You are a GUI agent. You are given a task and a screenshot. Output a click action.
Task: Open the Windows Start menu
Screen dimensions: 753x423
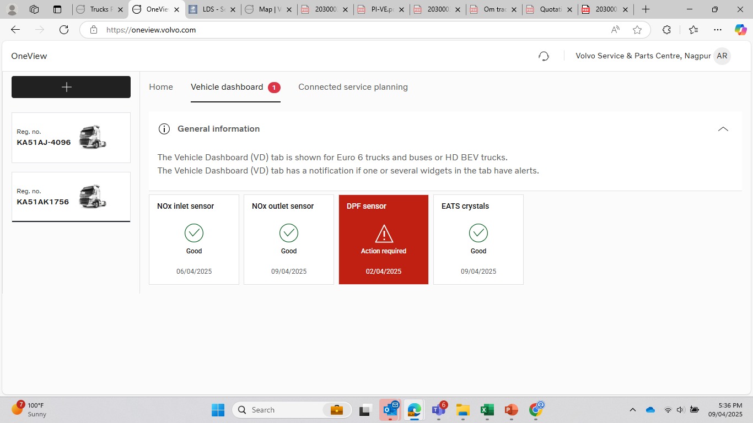click(218, 410)
